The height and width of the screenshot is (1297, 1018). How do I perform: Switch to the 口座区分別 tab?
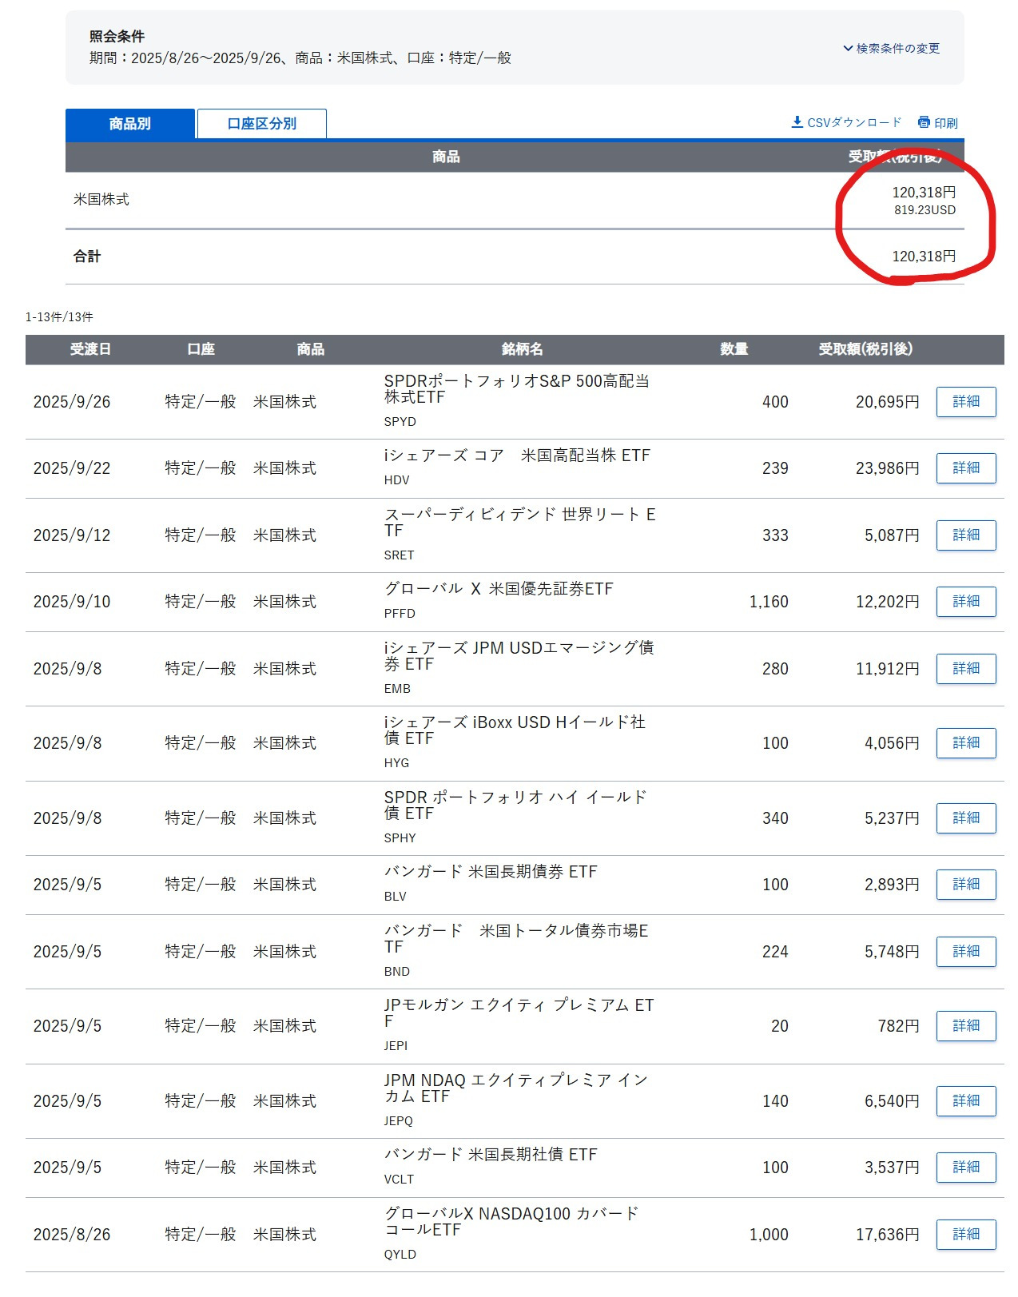point(261,124)
